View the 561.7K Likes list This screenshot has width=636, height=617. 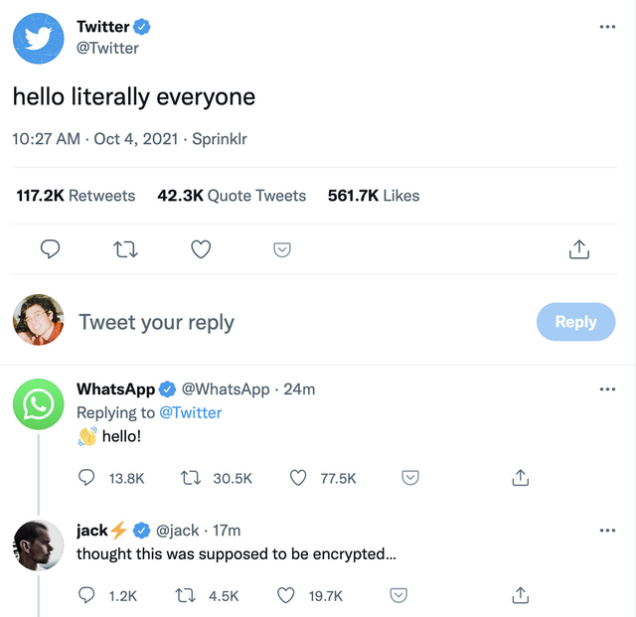click(x=374, y=196)
